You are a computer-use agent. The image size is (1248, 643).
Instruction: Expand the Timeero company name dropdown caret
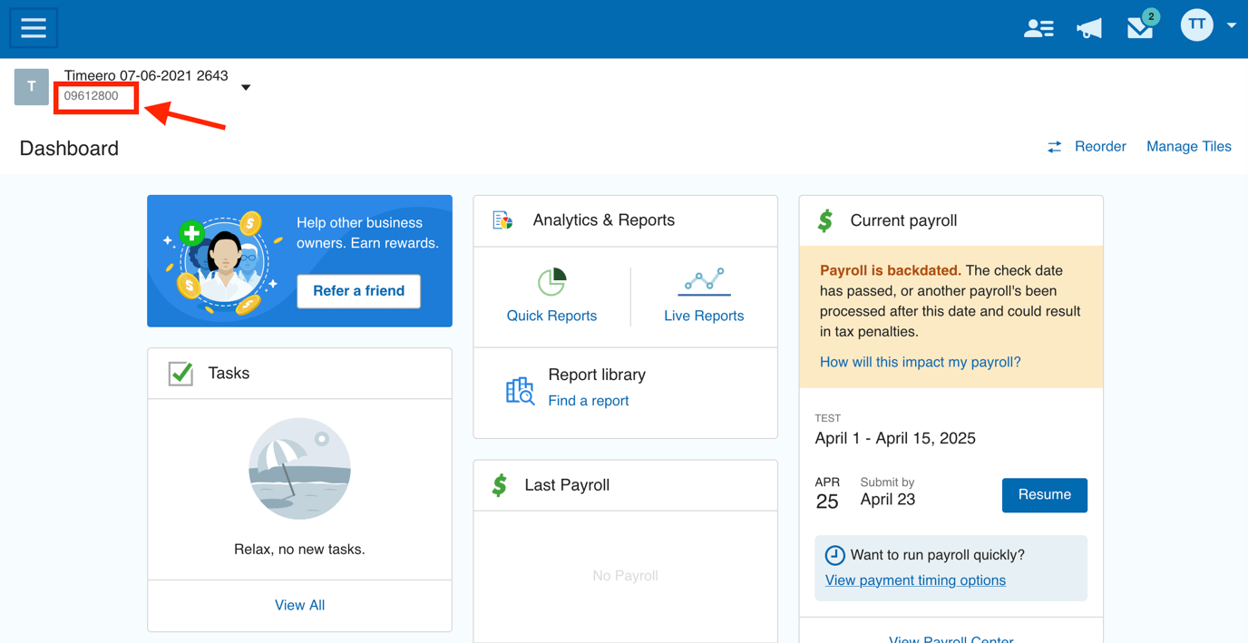tap(245, 88)
